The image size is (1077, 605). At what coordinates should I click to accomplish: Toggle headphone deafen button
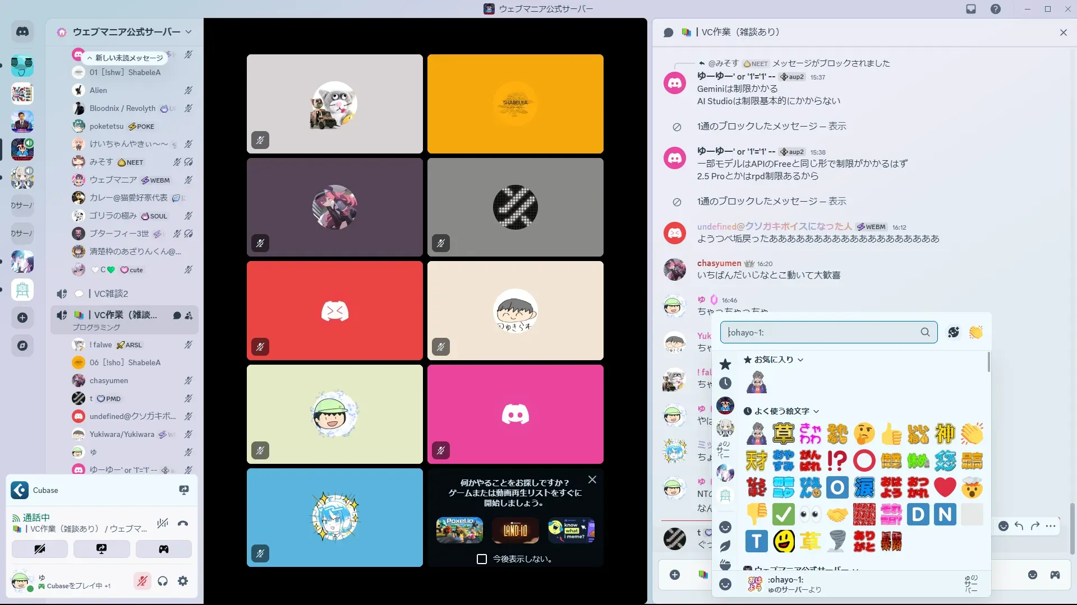coord(163,581)
